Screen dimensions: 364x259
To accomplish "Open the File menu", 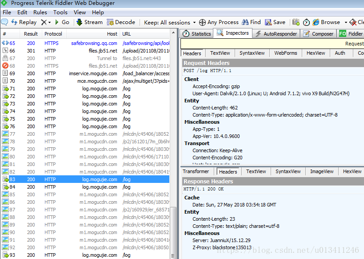I will coord(7,12).
